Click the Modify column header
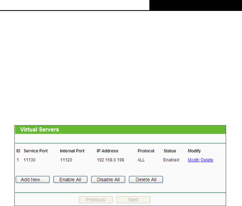242x206 pixels. point(194,151)
